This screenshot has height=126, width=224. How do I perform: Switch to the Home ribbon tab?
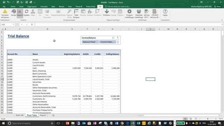(13, 7)
